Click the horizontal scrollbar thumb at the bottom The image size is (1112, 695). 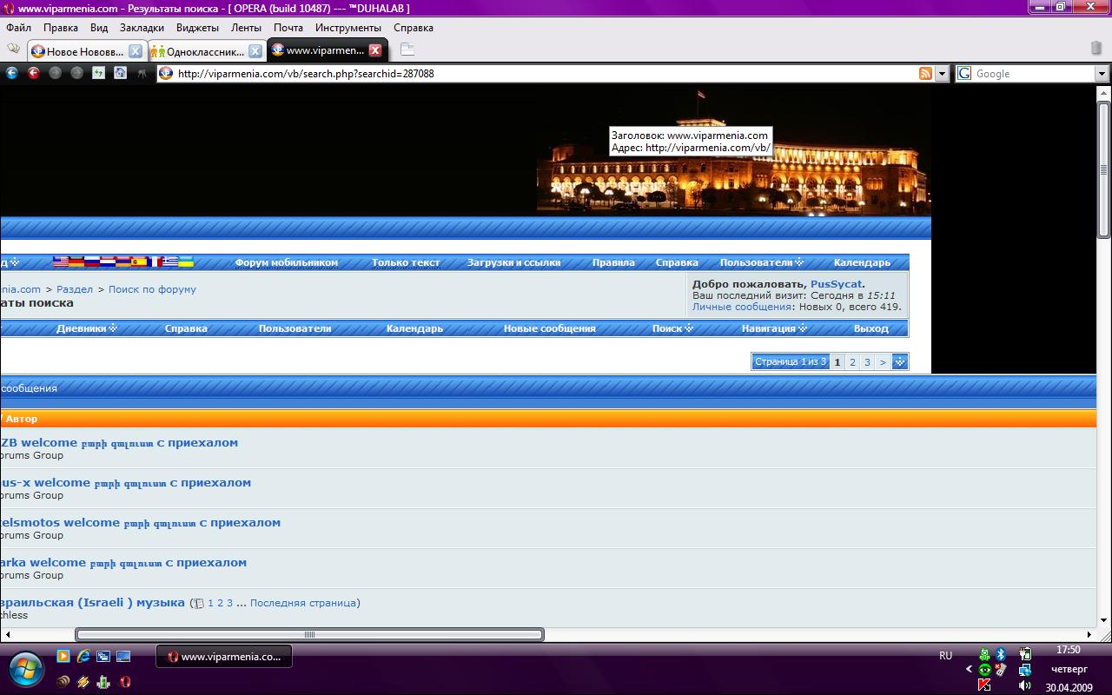(309, 634)
